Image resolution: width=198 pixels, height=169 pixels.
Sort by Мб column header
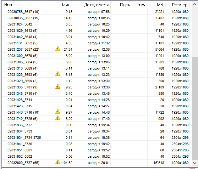click(x=157, y=5)
